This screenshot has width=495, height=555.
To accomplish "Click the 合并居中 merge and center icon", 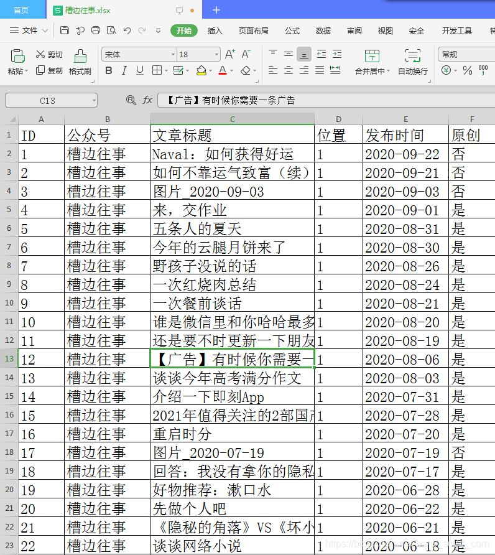I will pos(372,56).
